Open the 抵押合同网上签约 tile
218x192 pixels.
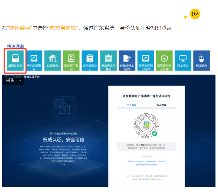pyautogui.click(x=146, y=60)
